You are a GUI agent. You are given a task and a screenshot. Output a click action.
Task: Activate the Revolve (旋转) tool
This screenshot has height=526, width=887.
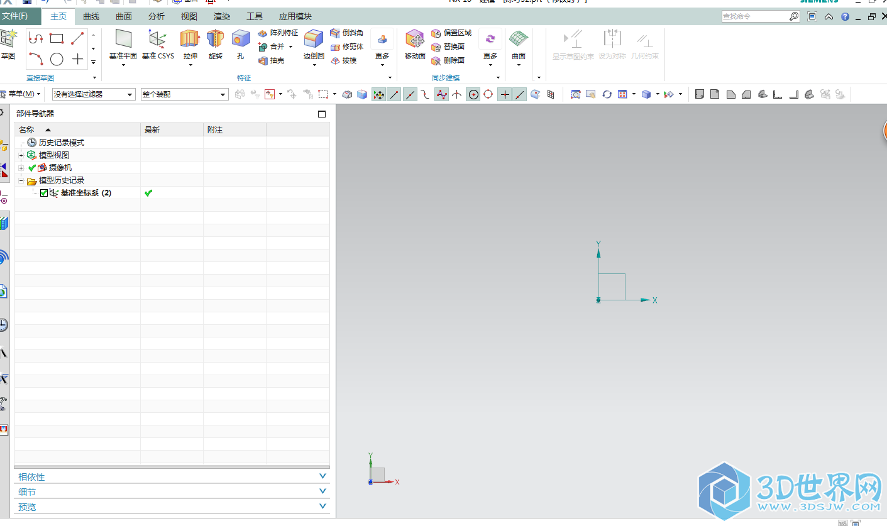[x=216, y=45]
